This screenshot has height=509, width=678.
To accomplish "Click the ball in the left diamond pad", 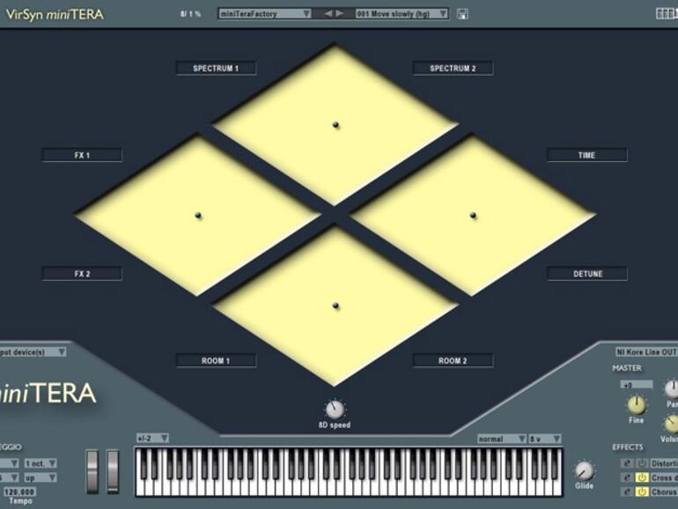I will 198,215.
